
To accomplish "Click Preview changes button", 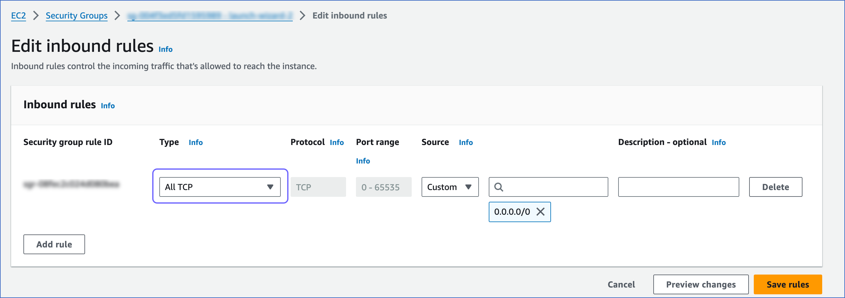I will [700, 284].
